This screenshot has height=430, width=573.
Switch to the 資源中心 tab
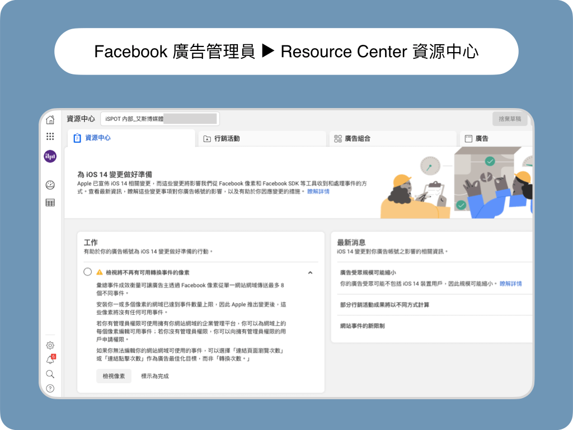coord(131,138)
